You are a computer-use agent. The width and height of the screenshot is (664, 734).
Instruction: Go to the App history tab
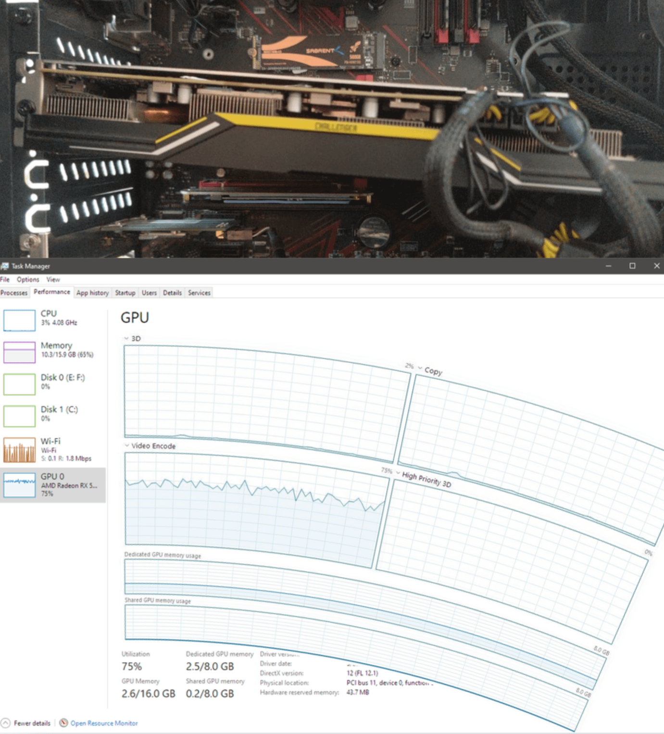point(92,292)
